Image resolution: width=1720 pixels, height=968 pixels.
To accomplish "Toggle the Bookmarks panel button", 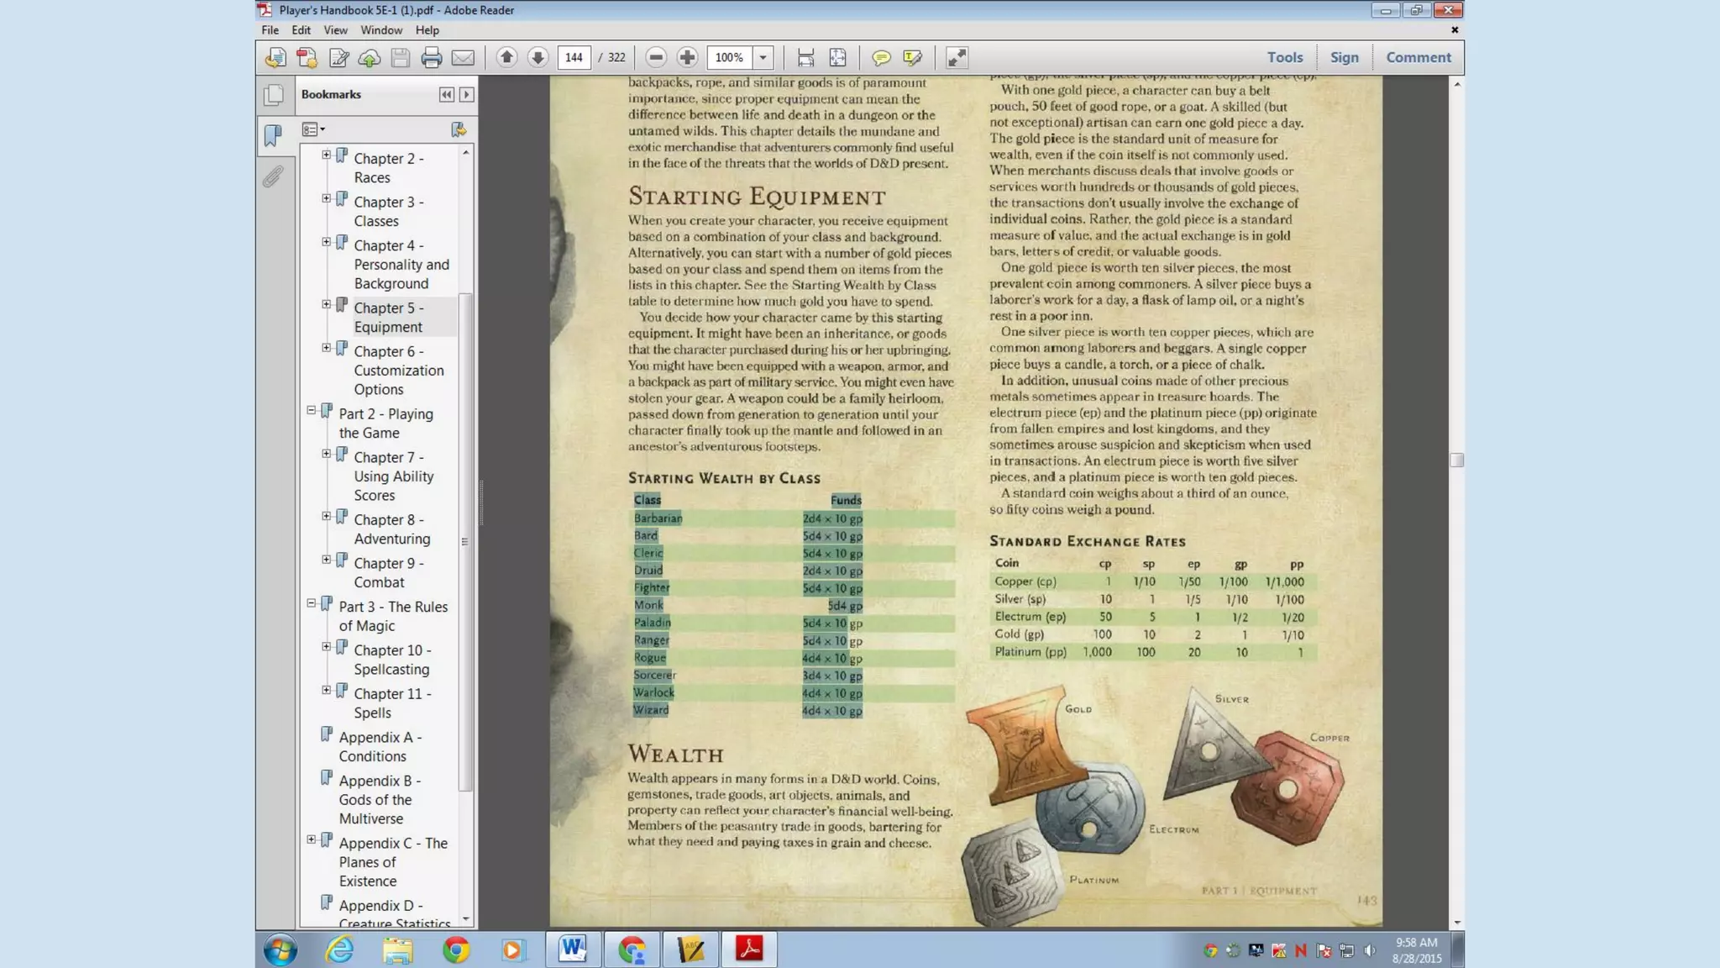I will click(273, 135).
